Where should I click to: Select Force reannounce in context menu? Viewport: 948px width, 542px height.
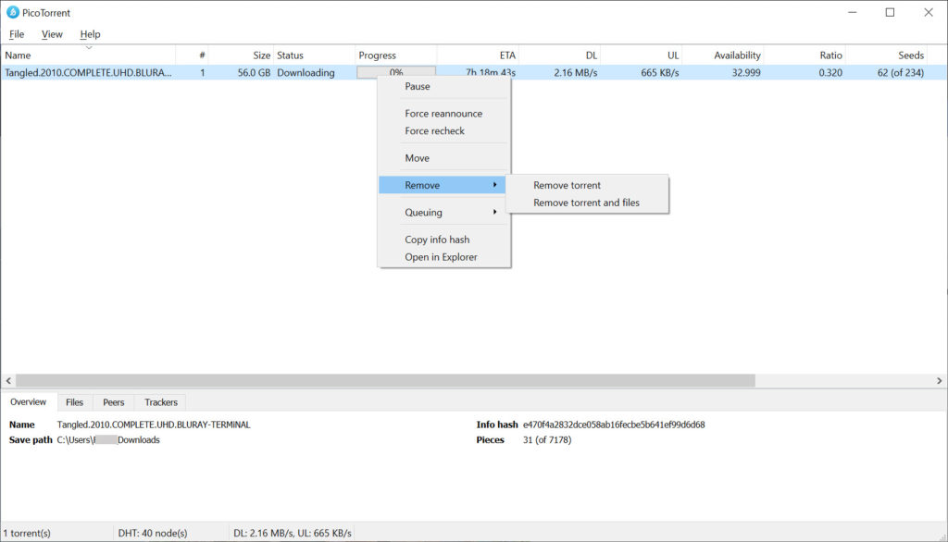point(444,114)
